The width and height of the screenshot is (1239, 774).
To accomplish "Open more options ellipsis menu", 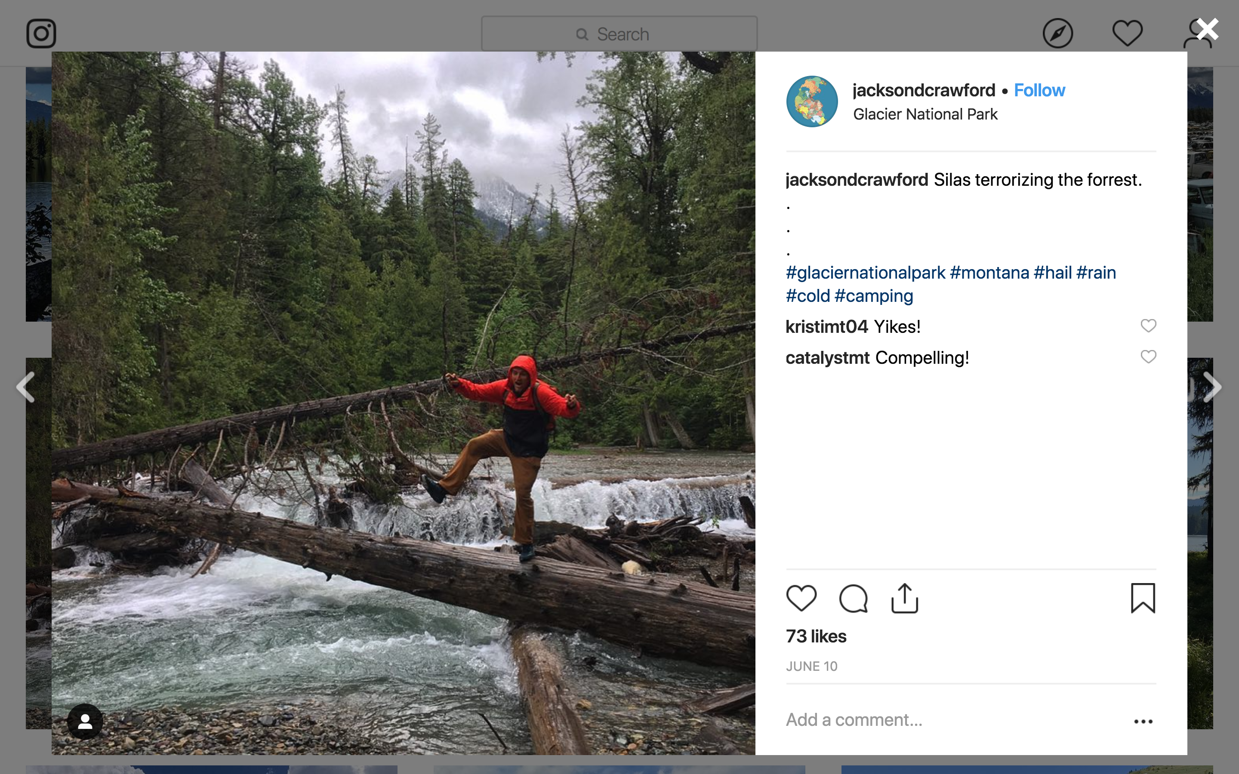I will [1143, 721].
